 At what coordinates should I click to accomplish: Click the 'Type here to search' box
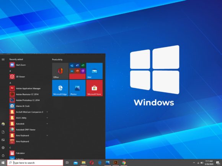point(35,163)
